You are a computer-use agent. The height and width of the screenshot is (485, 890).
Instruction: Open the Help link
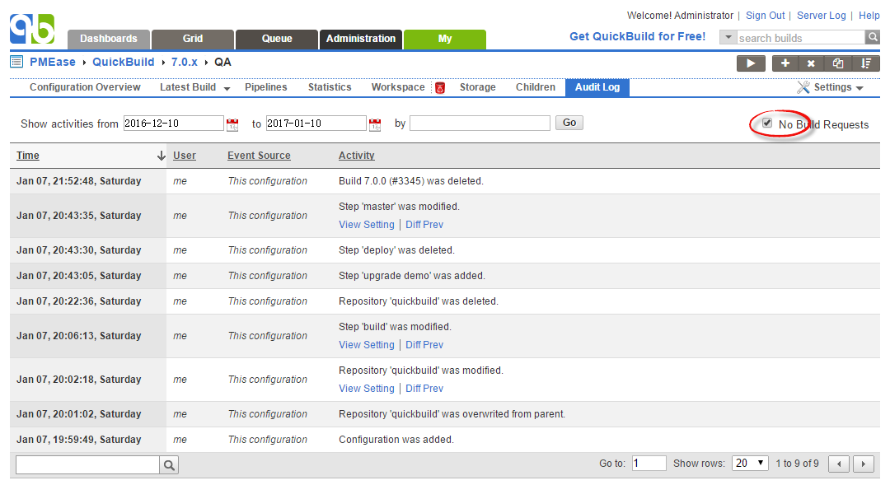869,16
